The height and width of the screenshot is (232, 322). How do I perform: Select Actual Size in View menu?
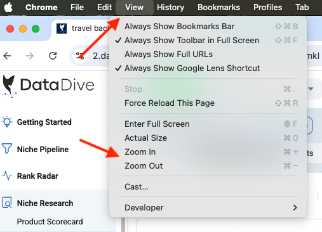208,138
